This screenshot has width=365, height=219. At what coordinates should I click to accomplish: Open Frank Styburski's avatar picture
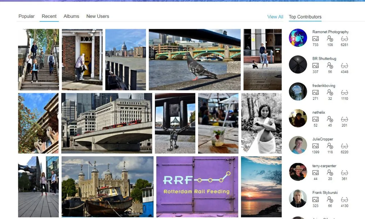(298, 198)
